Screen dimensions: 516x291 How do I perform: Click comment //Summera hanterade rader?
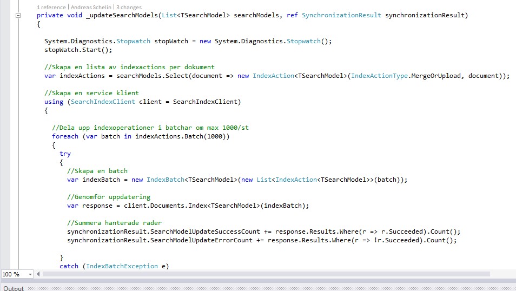pyautogui.click(x=114, y=223)
